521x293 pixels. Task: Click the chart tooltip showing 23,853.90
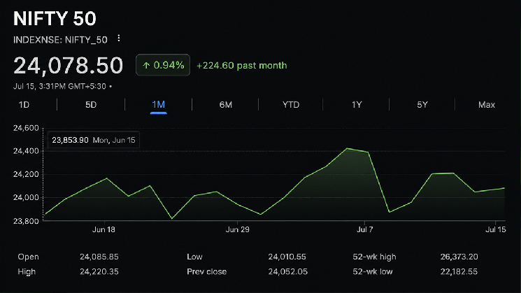(x=94, y=140)
